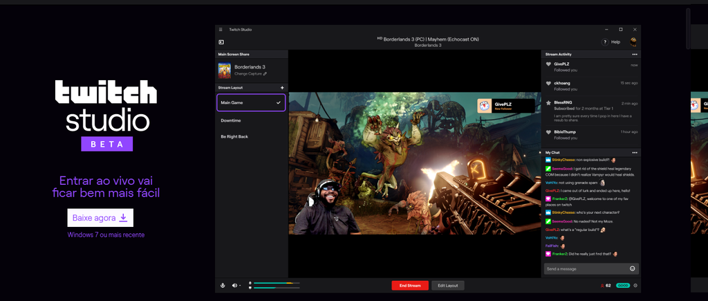Viewport: 708px width, 301px height.
Task: Click checkmark on Main Game layout
Action: tap(279, 102)
